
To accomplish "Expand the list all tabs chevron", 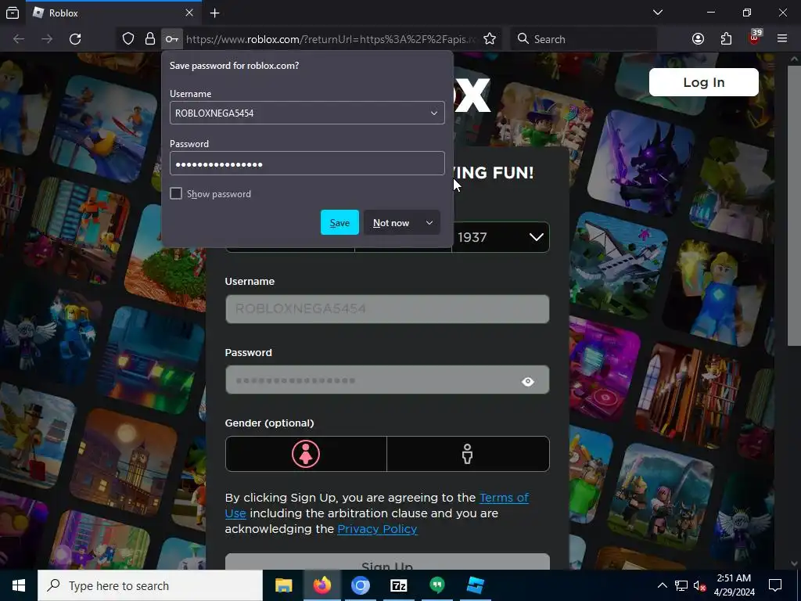I will [658, 13].
